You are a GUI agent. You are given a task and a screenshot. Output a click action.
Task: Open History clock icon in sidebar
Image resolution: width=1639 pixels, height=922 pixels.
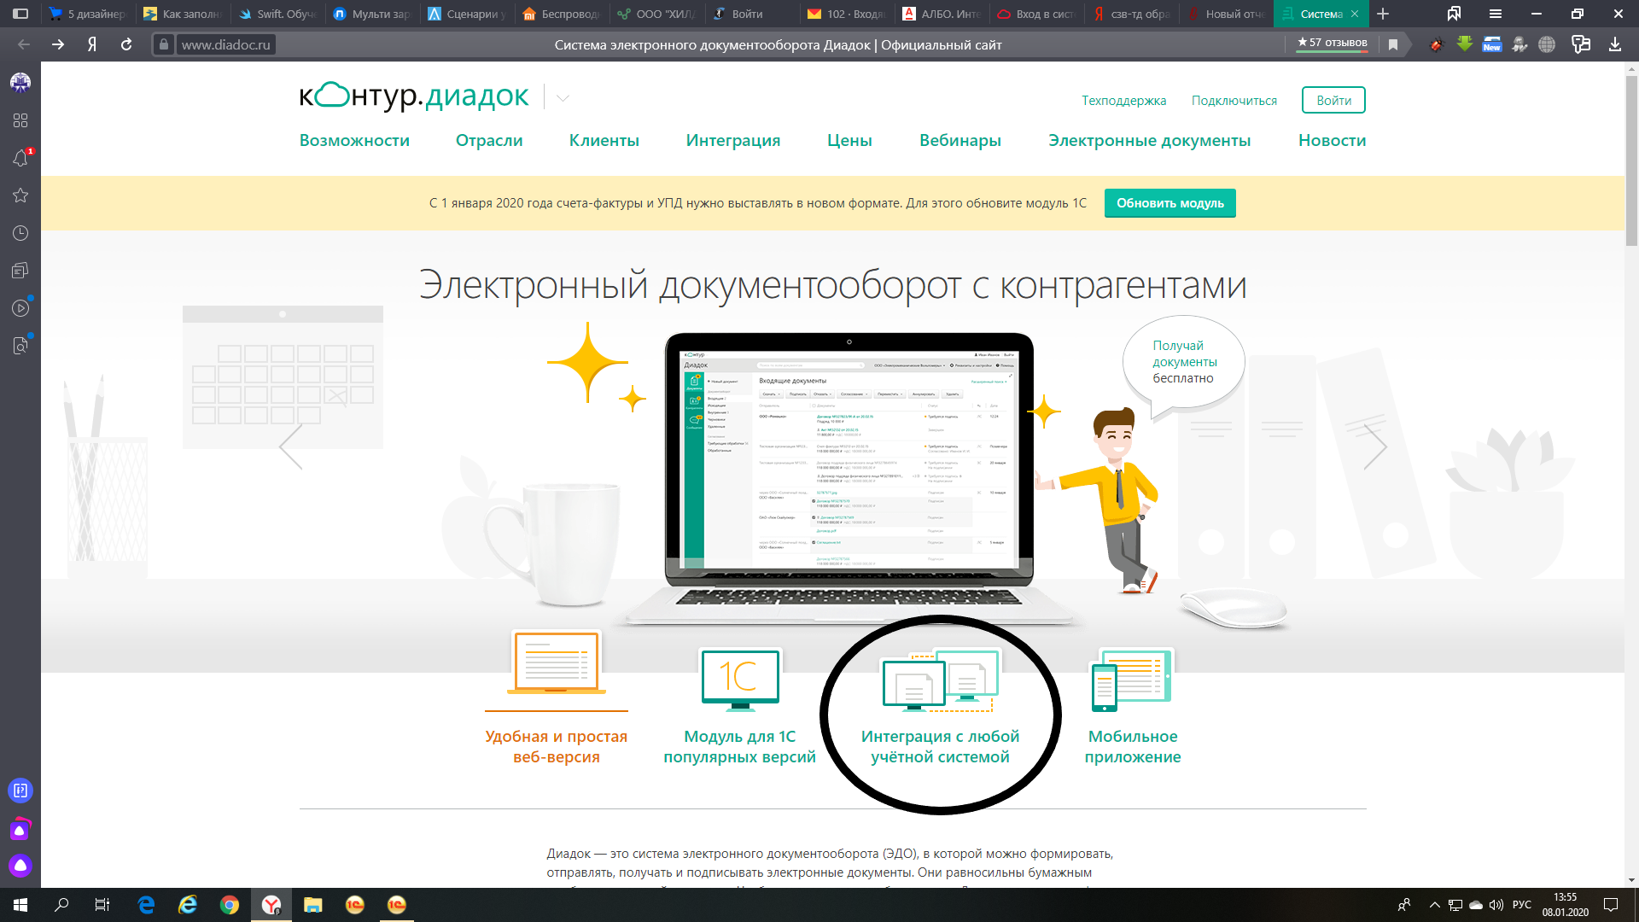coord(20,233)
